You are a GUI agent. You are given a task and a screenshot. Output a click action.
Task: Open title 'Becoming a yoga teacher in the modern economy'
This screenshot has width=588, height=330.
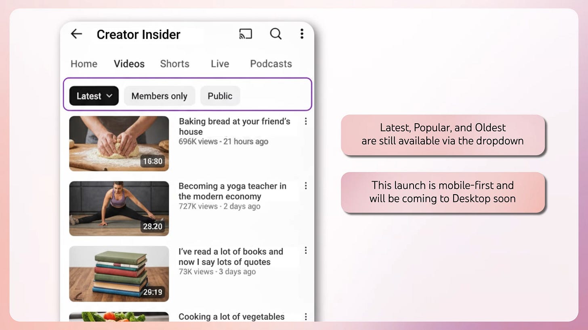point(233,191)
